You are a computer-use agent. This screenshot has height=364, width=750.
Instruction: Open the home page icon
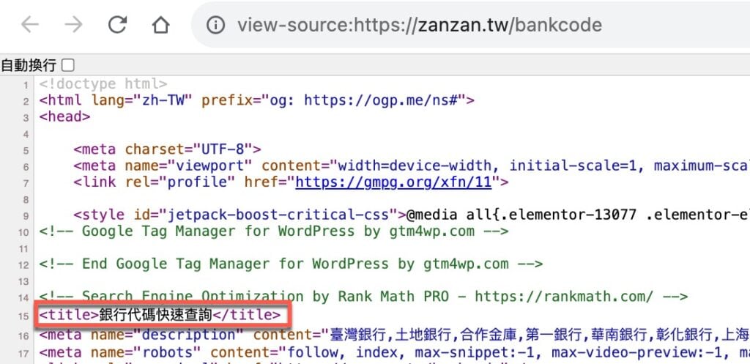(x=160, y=24)
